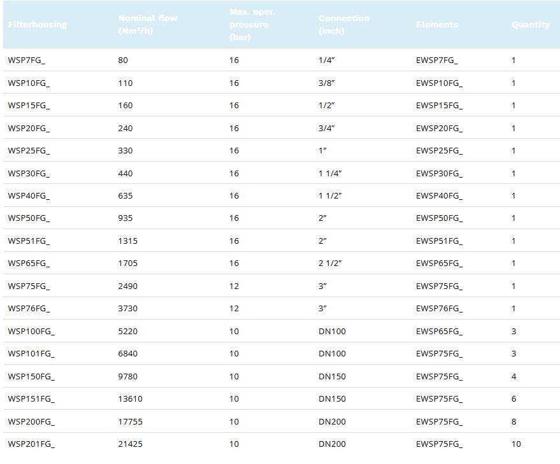Click the EWSP76FG_ element cell
Viewport: 560px width, 464px height.
[439, 309]
